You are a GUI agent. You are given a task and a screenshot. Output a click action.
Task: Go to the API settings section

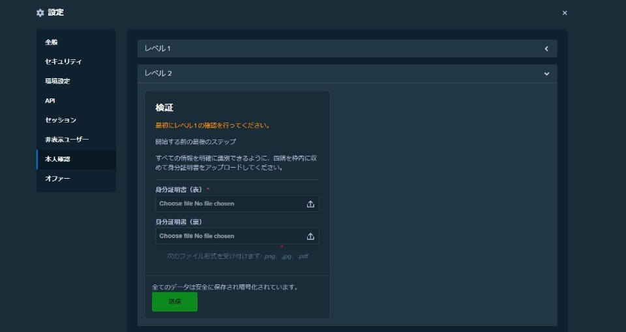pos(76,100)
